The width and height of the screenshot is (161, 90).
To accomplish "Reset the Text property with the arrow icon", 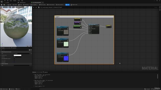I will click(31, 53).
